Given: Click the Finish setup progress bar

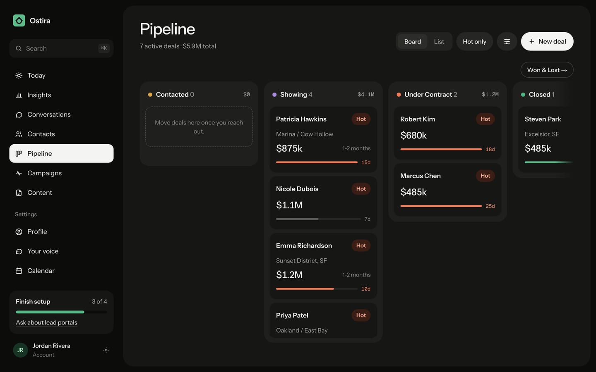Looking at the screenshot, I should pos(61,312).
